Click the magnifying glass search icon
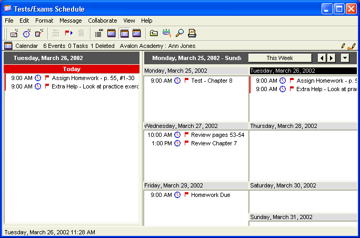The height and width of the screenshot is (238, 360). 179,33
